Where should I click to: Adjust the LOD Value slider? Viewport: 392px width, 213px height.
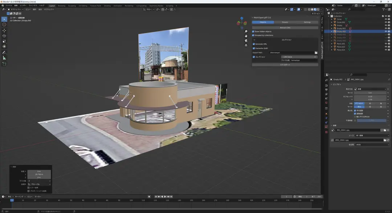click(299, 57)
